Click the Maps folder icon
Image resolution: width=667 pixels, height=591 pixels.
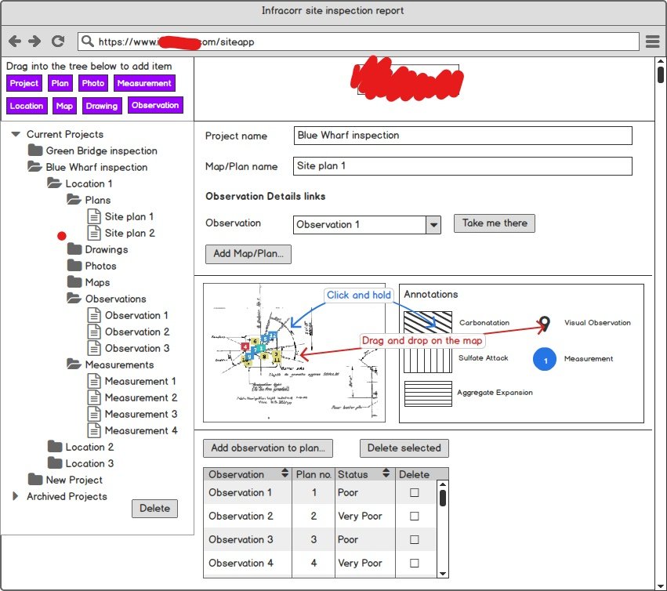click(x=74, y=281)
